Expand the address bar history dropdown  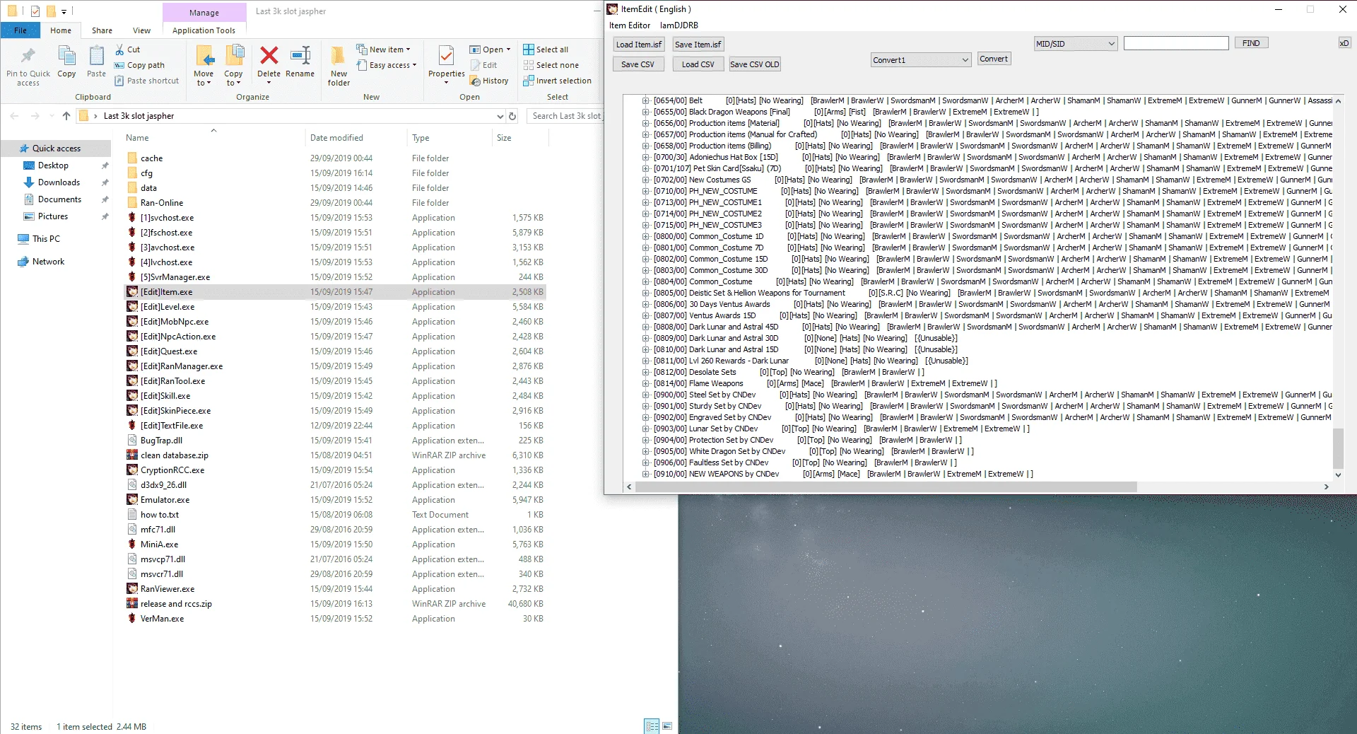500,116
